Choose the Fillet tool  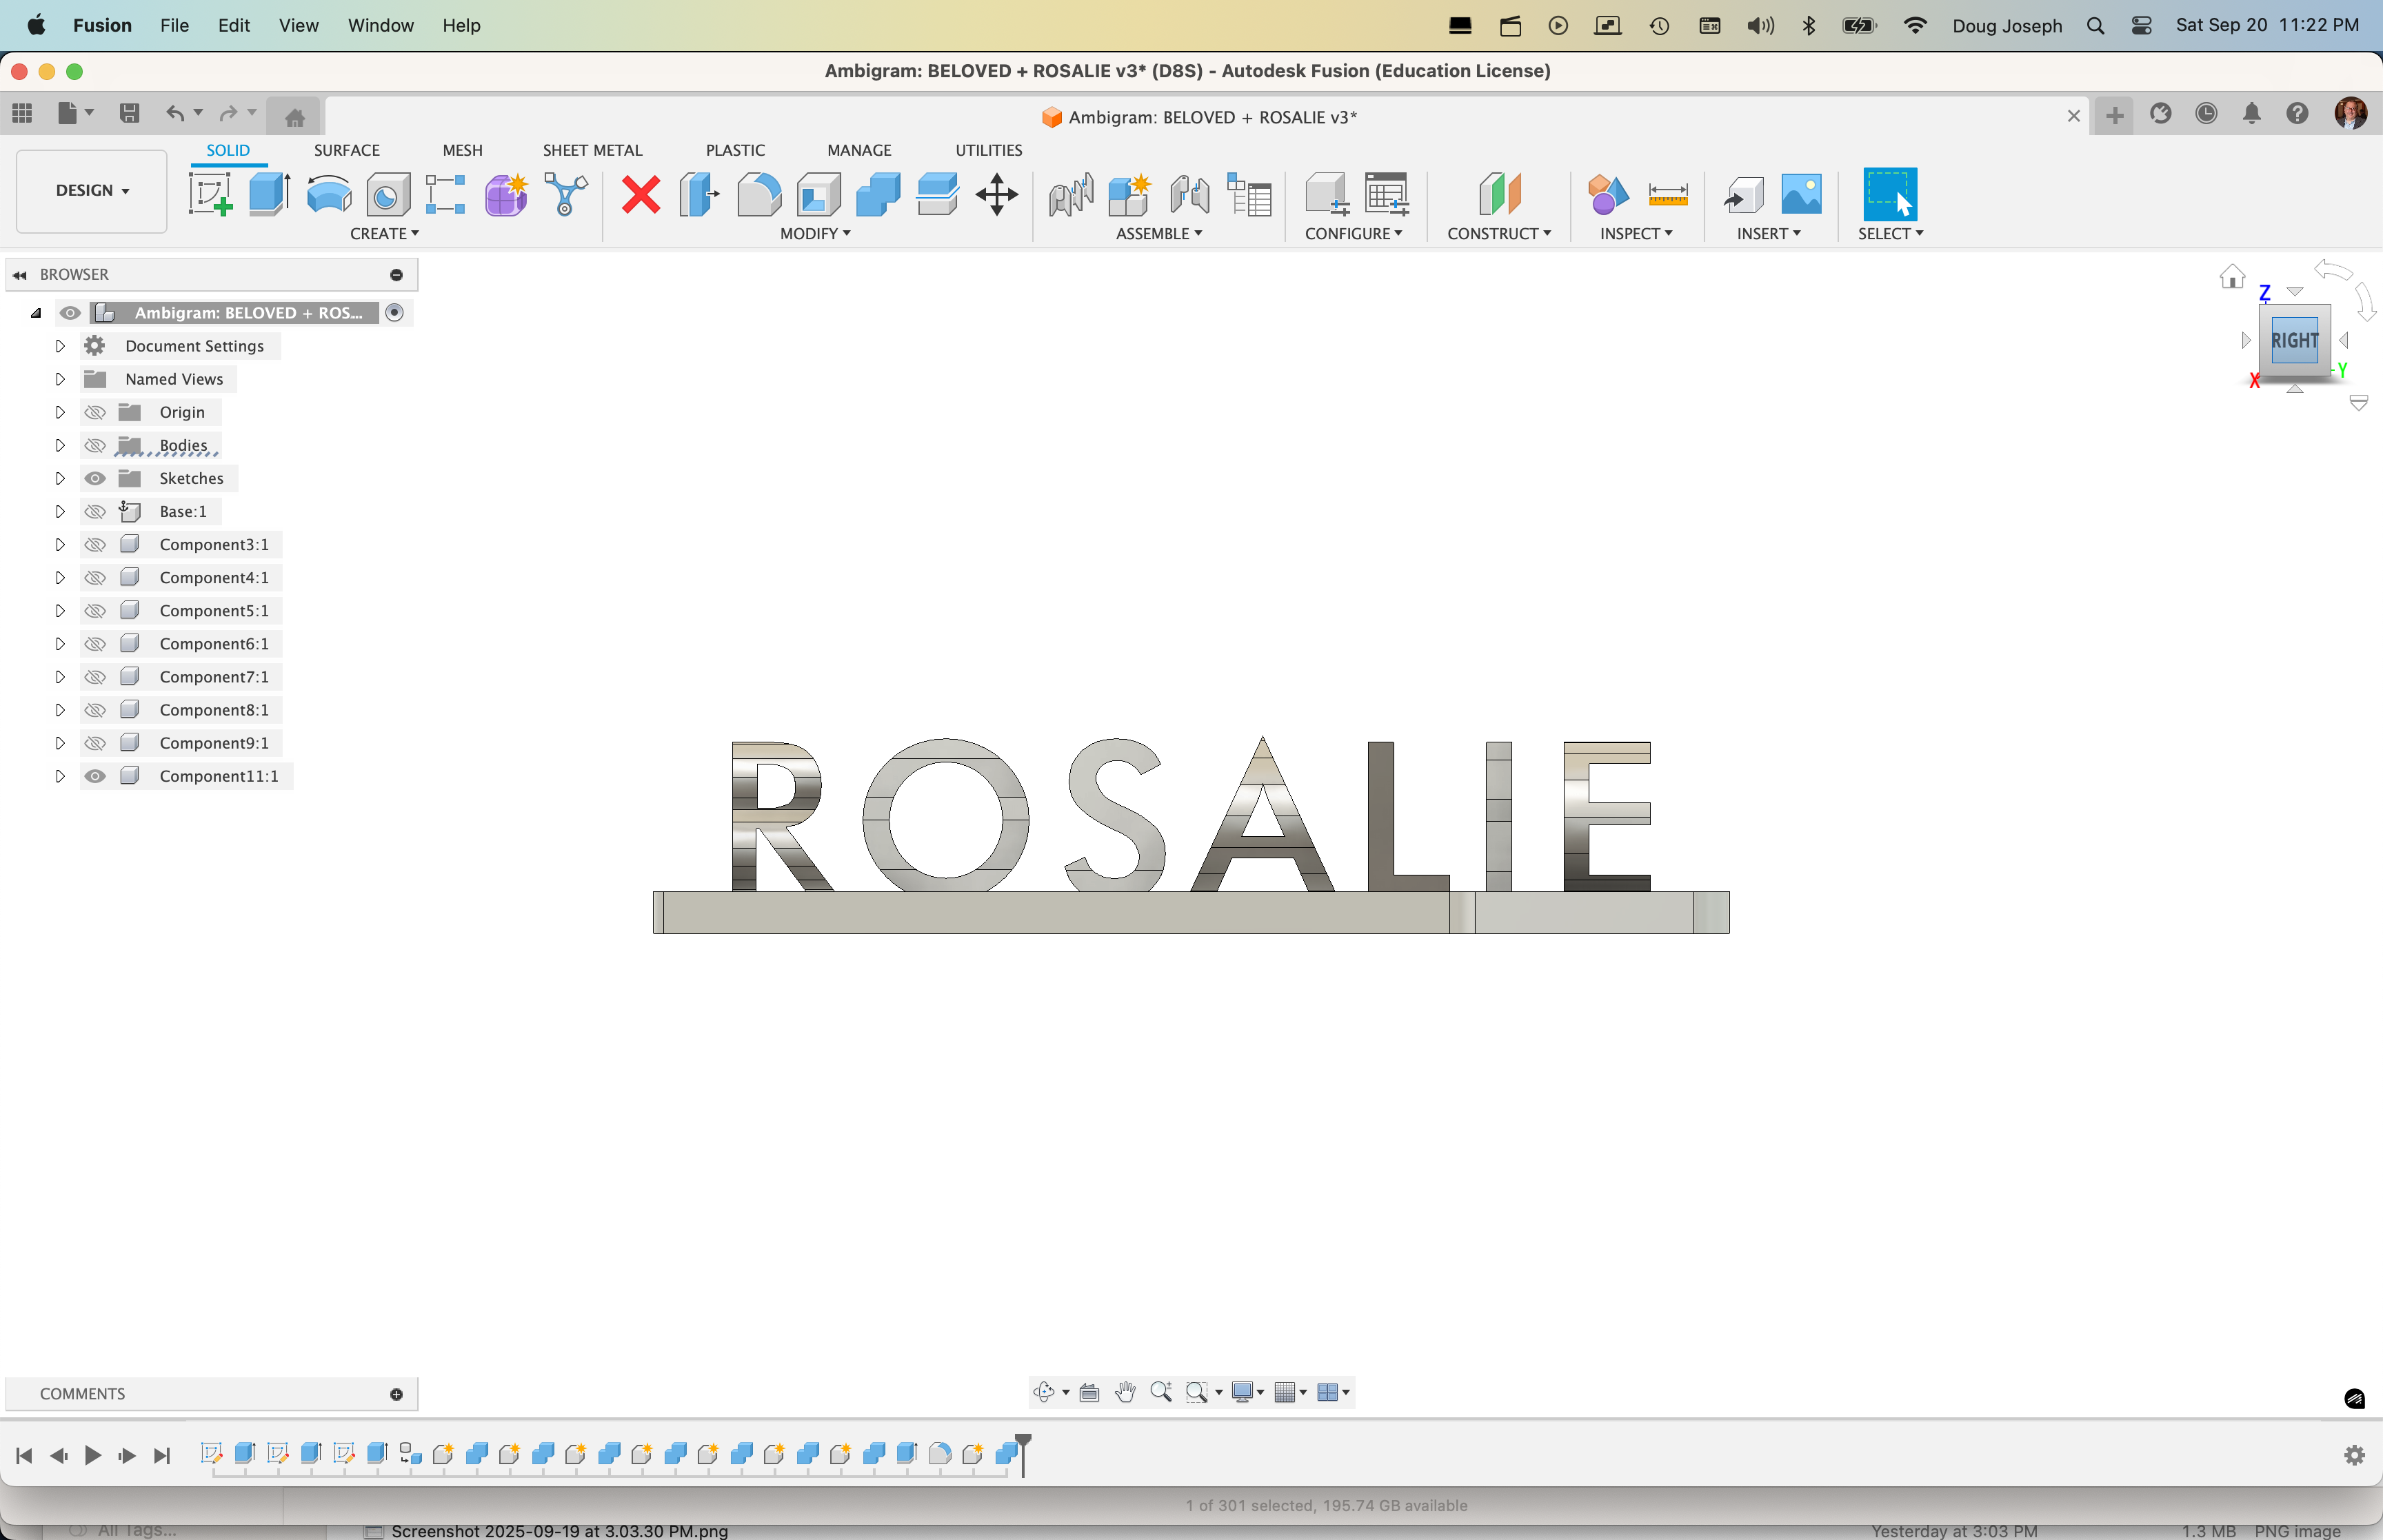759,194
